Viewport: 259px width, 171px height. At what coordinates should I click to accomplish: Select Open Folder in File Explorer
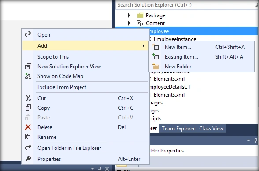click(x=85, y=148)
